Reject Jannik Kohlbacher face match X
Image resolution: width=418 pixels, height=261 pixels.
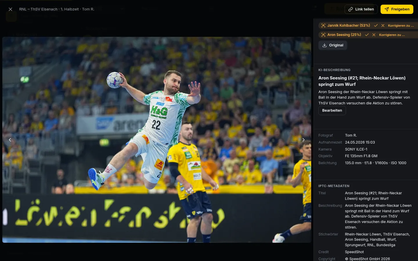point(383,26)
